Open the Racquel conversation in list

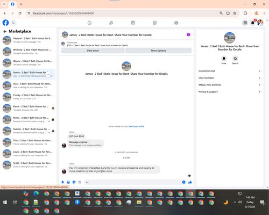29,40
